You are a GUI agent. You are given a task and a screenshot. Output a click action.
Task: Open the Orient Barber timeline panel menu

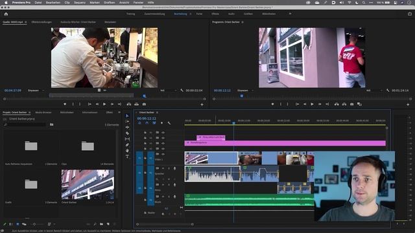click(x=157, y=112)
